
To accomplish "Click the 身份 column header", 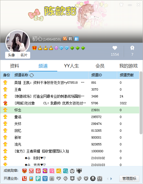I will [x=6, y=75].
